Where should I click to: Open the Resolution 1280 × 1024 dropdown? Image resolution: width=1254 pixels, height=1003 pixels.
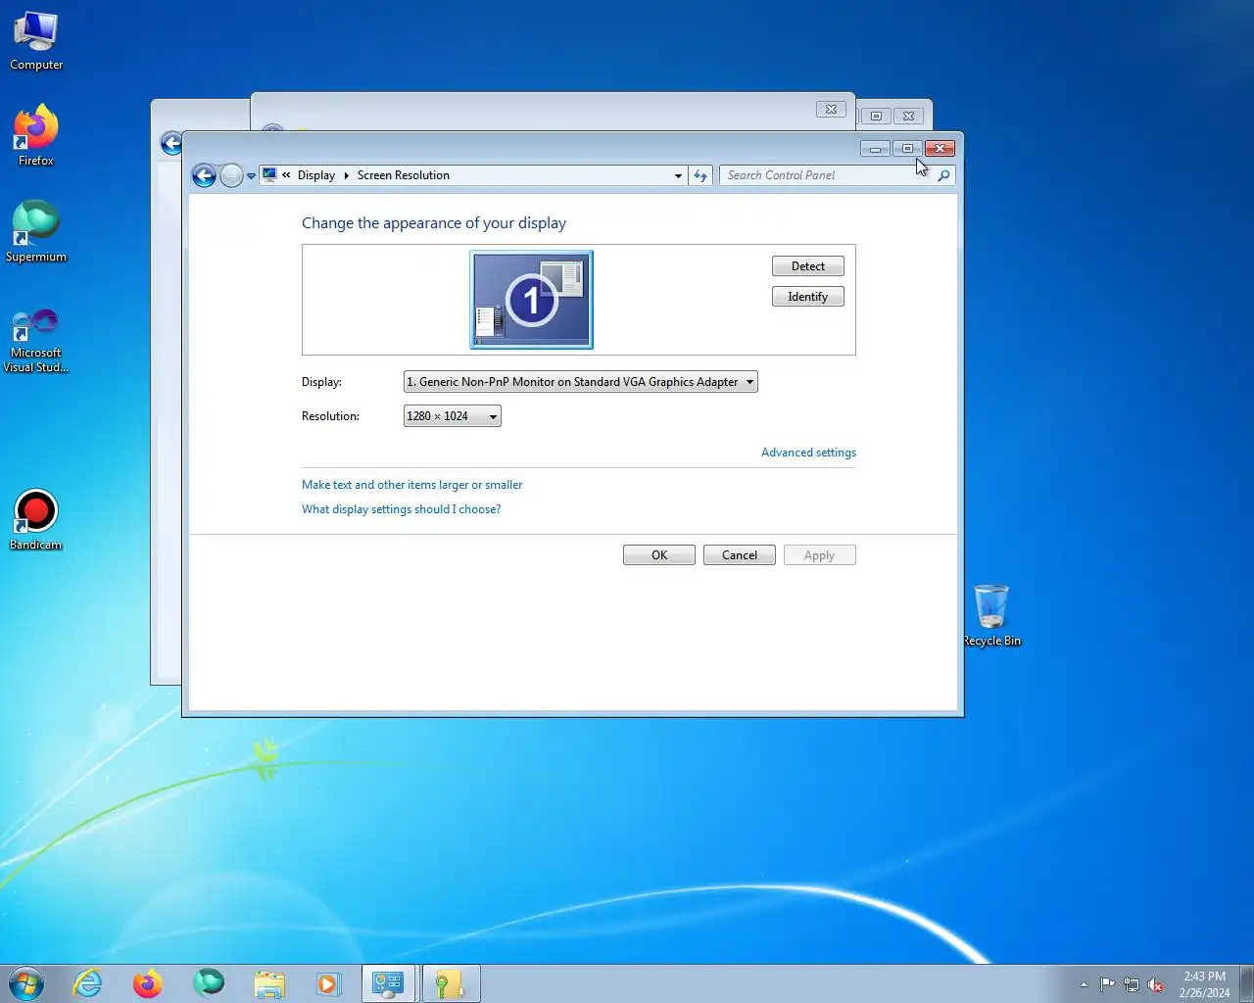(x=453, y=416)
